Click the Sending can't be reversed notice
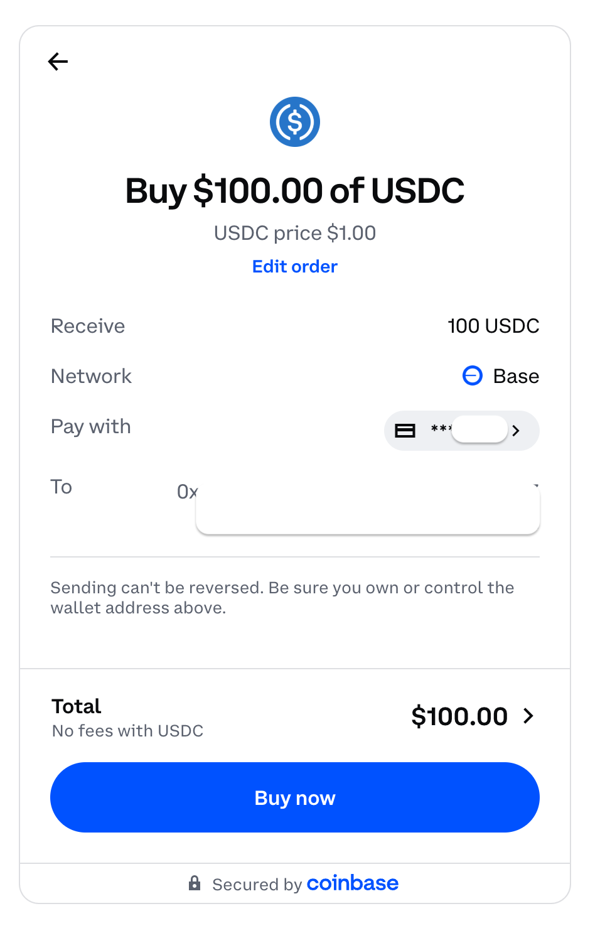 (x=282, y=598)
